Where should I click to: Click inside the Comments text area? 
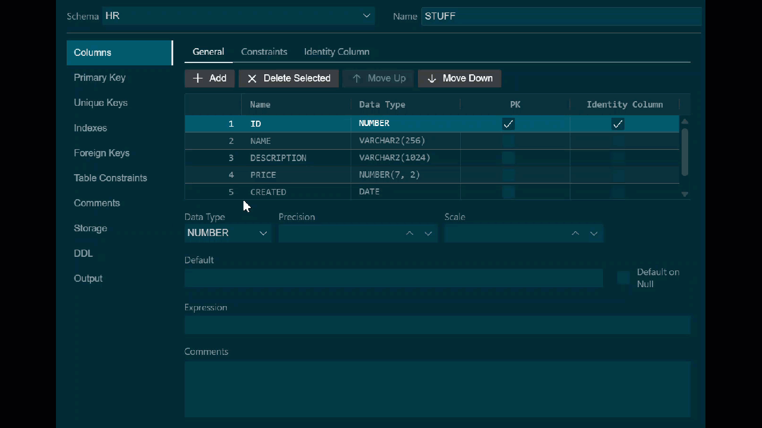pos(437,389)
